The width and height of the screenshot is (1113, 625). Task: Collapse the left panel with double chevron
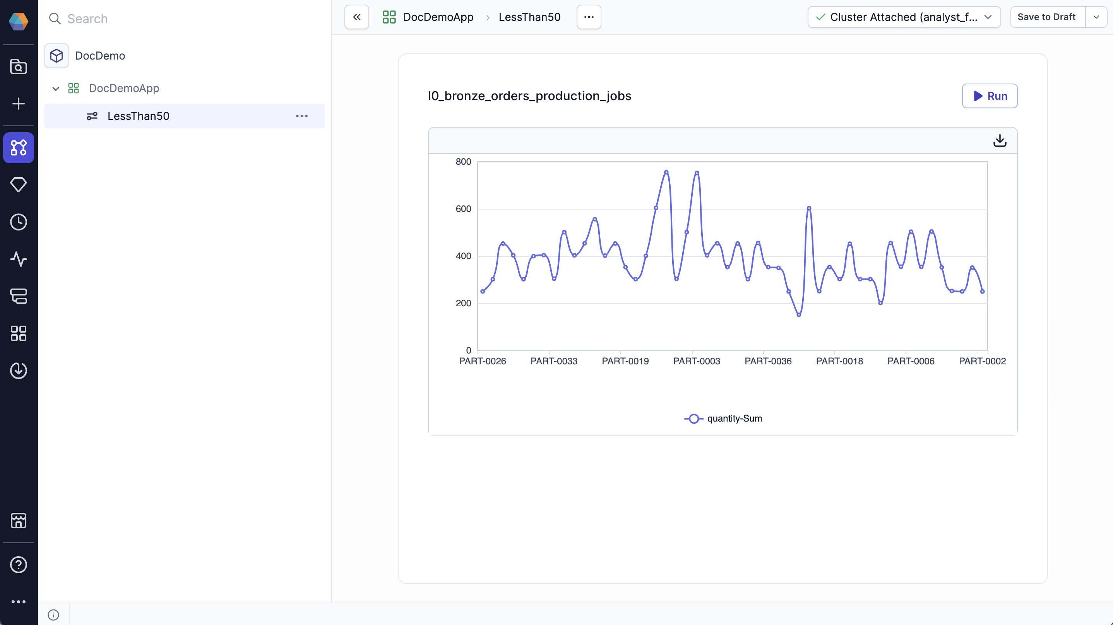click(x=357, y=17)
